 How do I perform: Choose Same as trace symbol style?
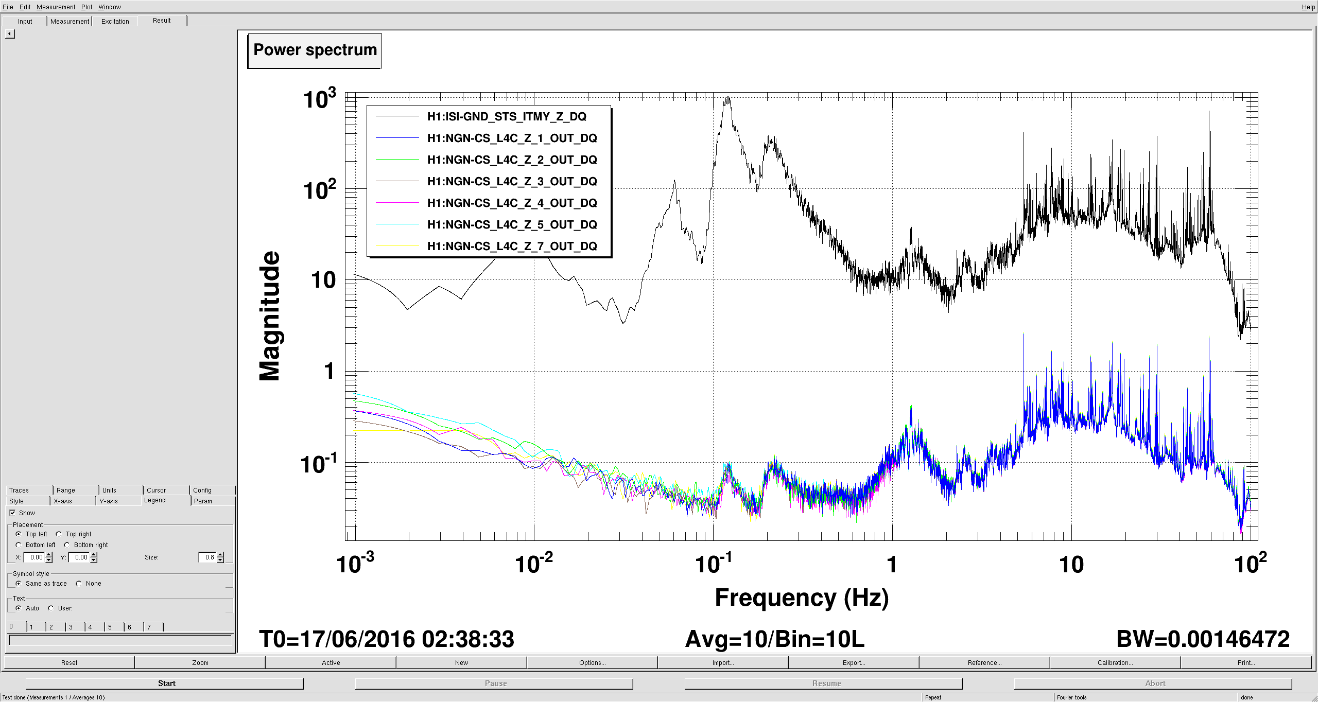point(19,584)
